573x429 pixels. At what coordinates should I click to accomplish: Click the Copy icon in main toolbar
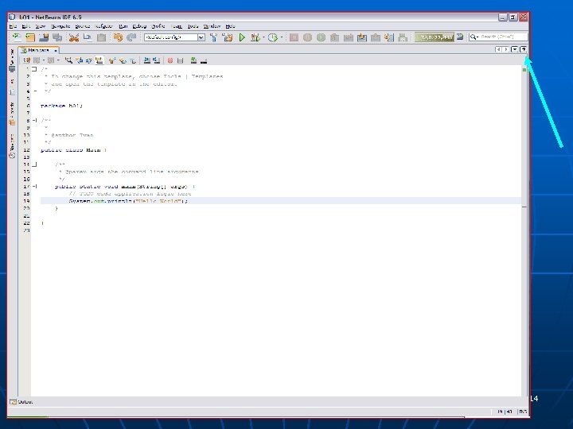(88, 37)
